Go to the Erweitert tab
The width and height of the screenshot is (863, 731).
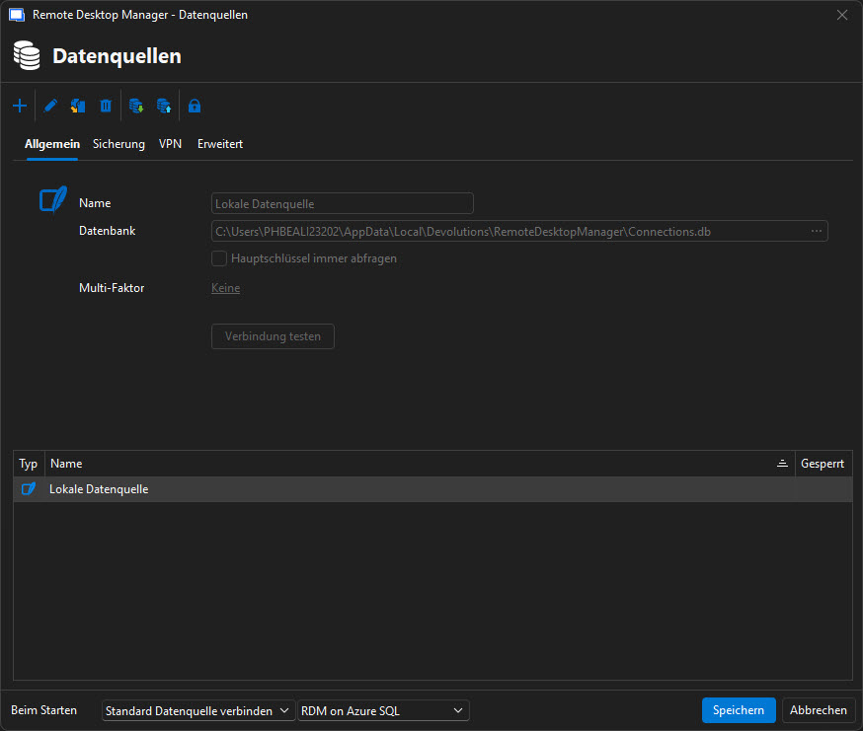(x=220, y=144)
